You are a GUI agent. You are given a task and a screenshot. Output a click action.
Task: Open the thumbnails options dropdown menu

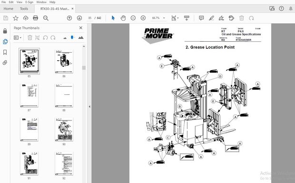pos(18,37)
